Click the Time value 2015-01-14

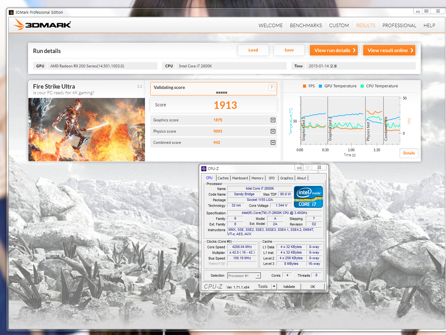tap(323, 66)
